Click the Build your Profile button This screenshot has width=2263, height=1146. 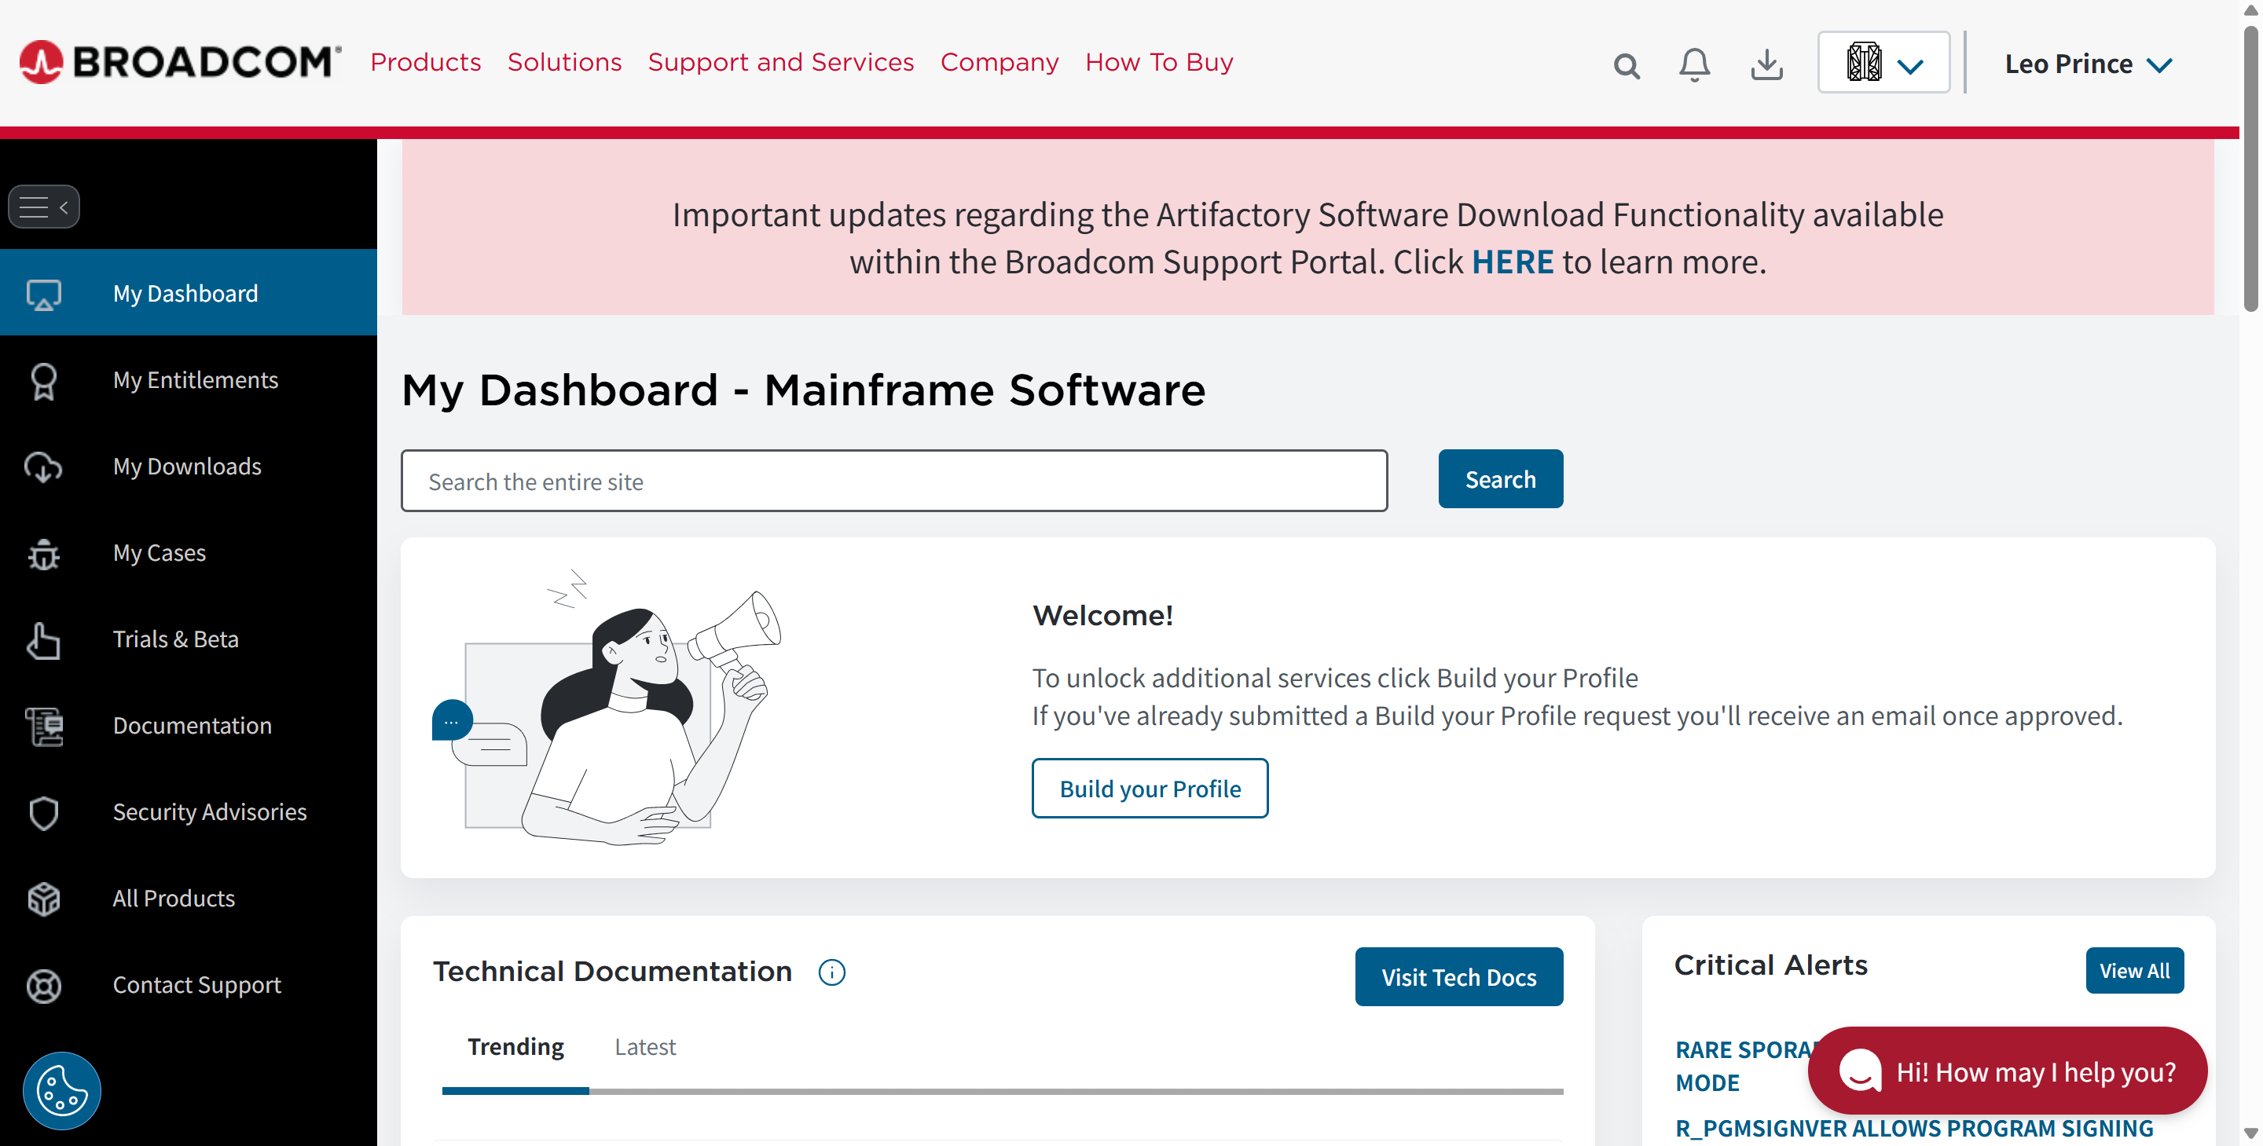point(1149,788)
